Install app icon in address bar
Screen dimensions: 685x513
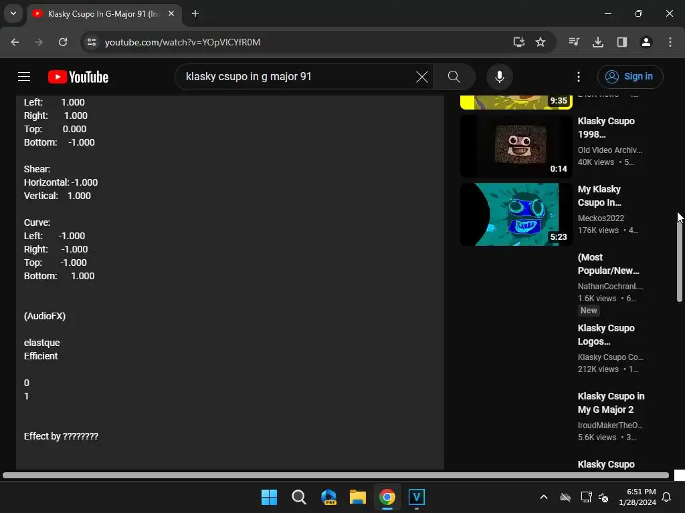tap(518, 42)
